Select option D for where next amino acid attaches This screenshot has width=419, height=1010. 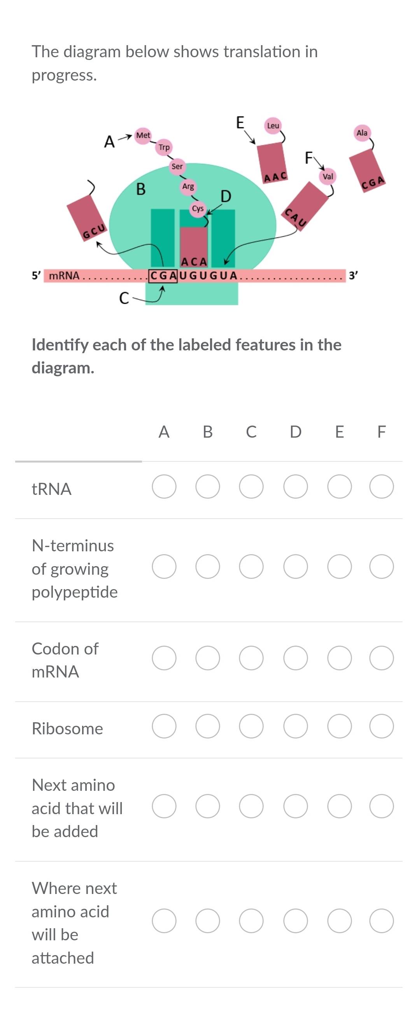coord(295,920)
